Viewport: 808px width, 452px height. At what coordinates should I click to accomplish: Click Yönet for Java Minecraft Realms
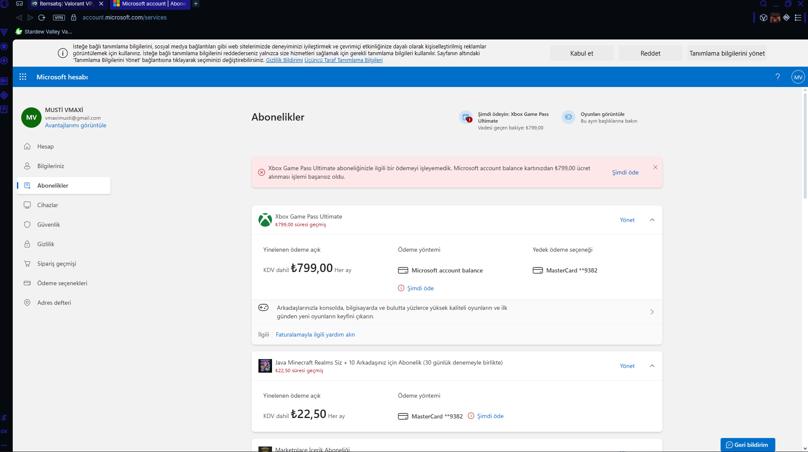tap(627, 366)
